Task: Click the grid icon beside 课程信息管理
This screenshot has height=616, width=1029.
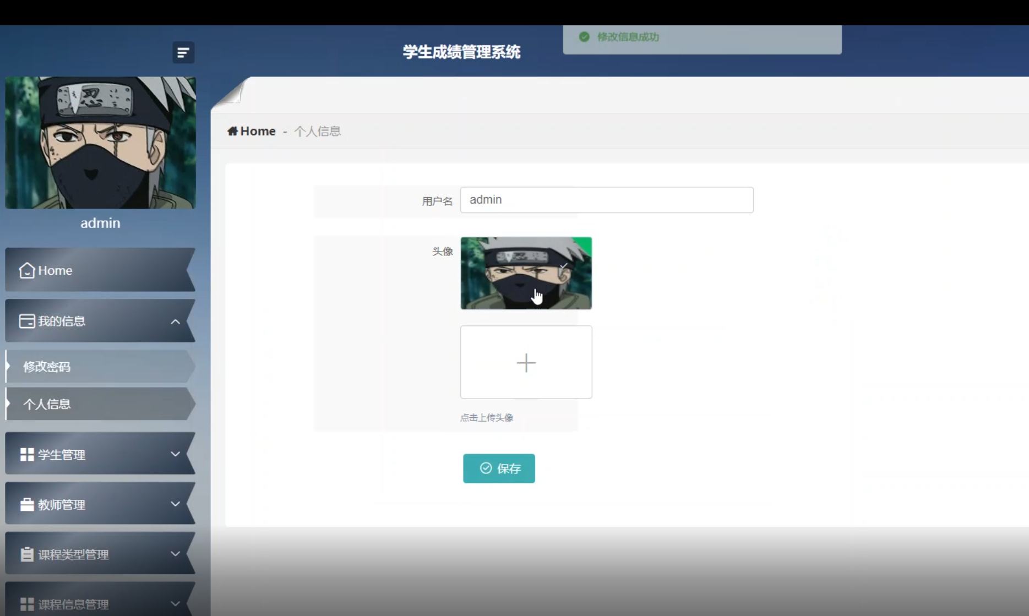Action: tap(27, 604)
